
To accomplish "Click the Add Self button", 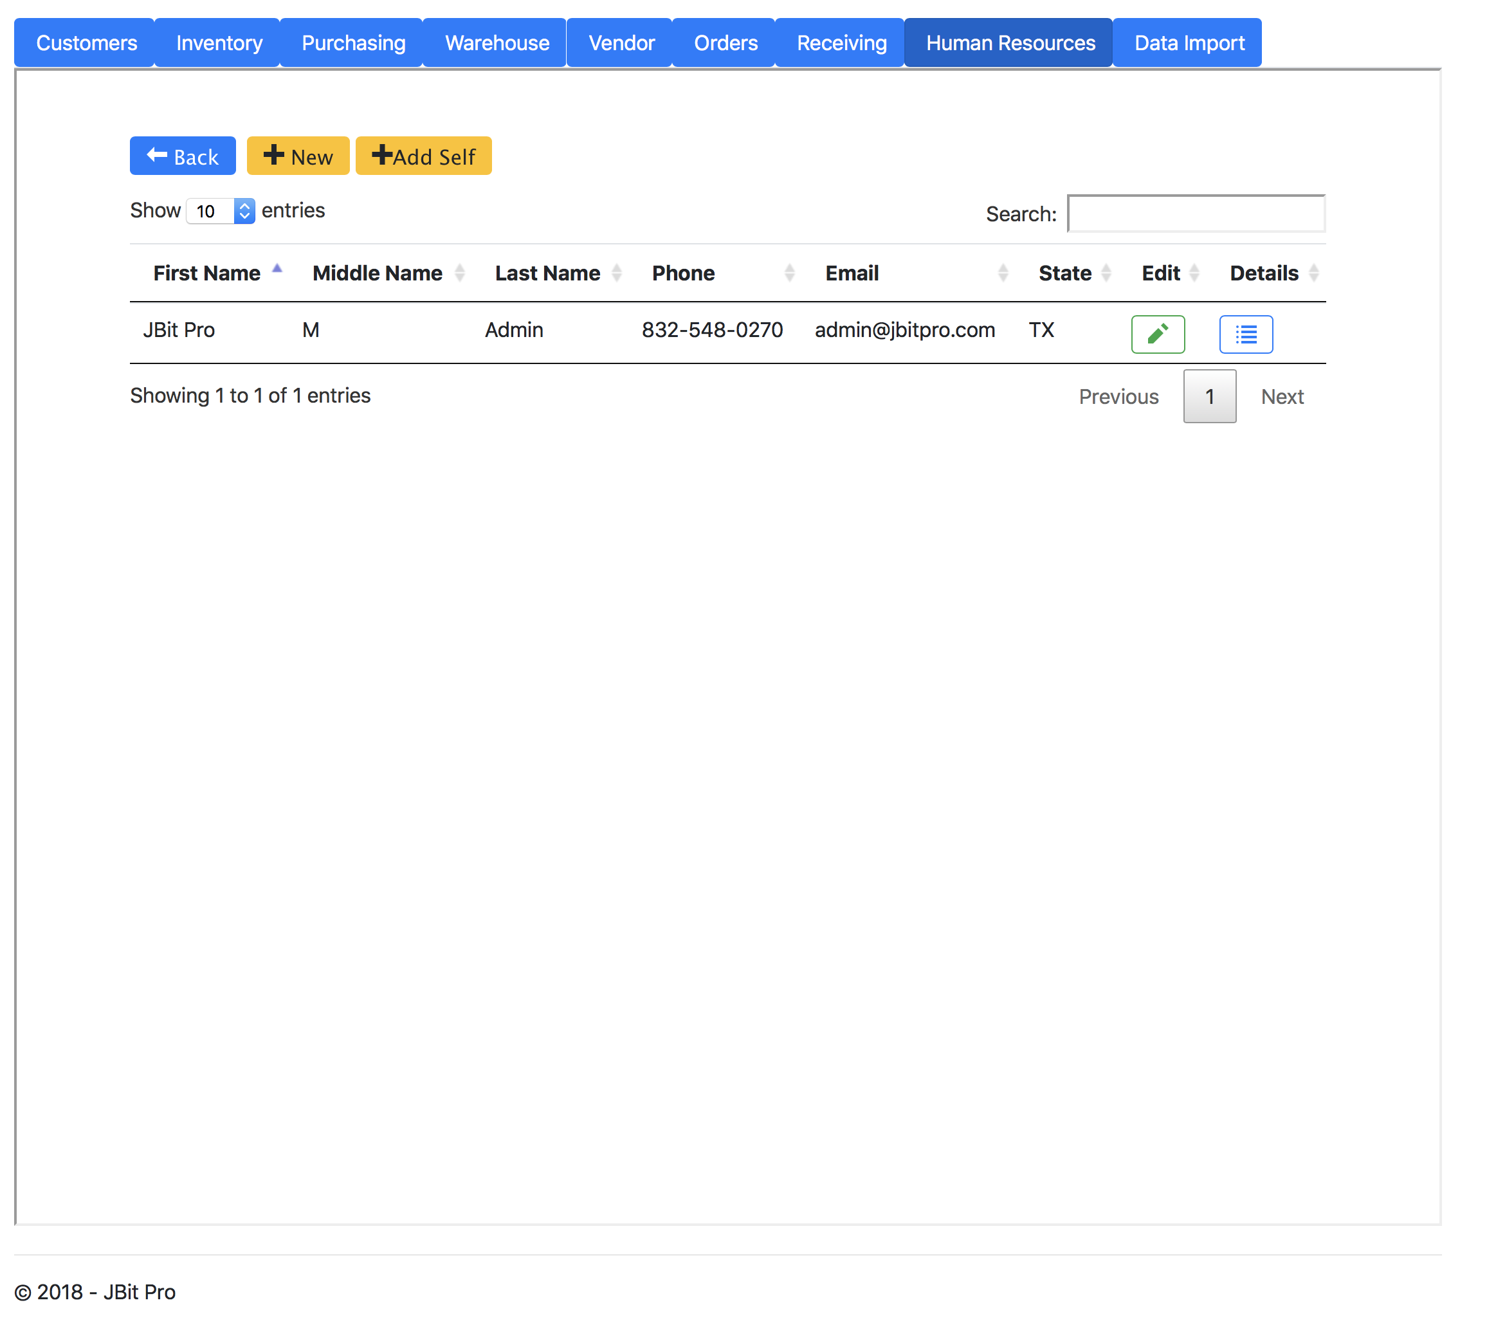I will (424, 156).
